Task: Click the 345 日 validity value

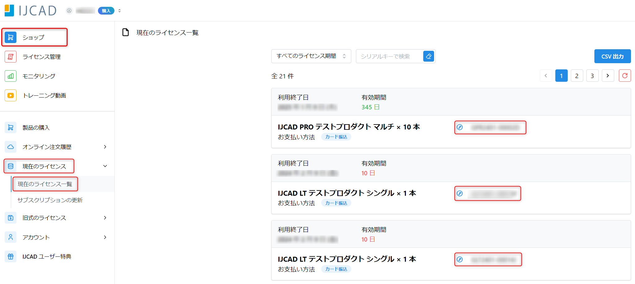Action: 371,107
